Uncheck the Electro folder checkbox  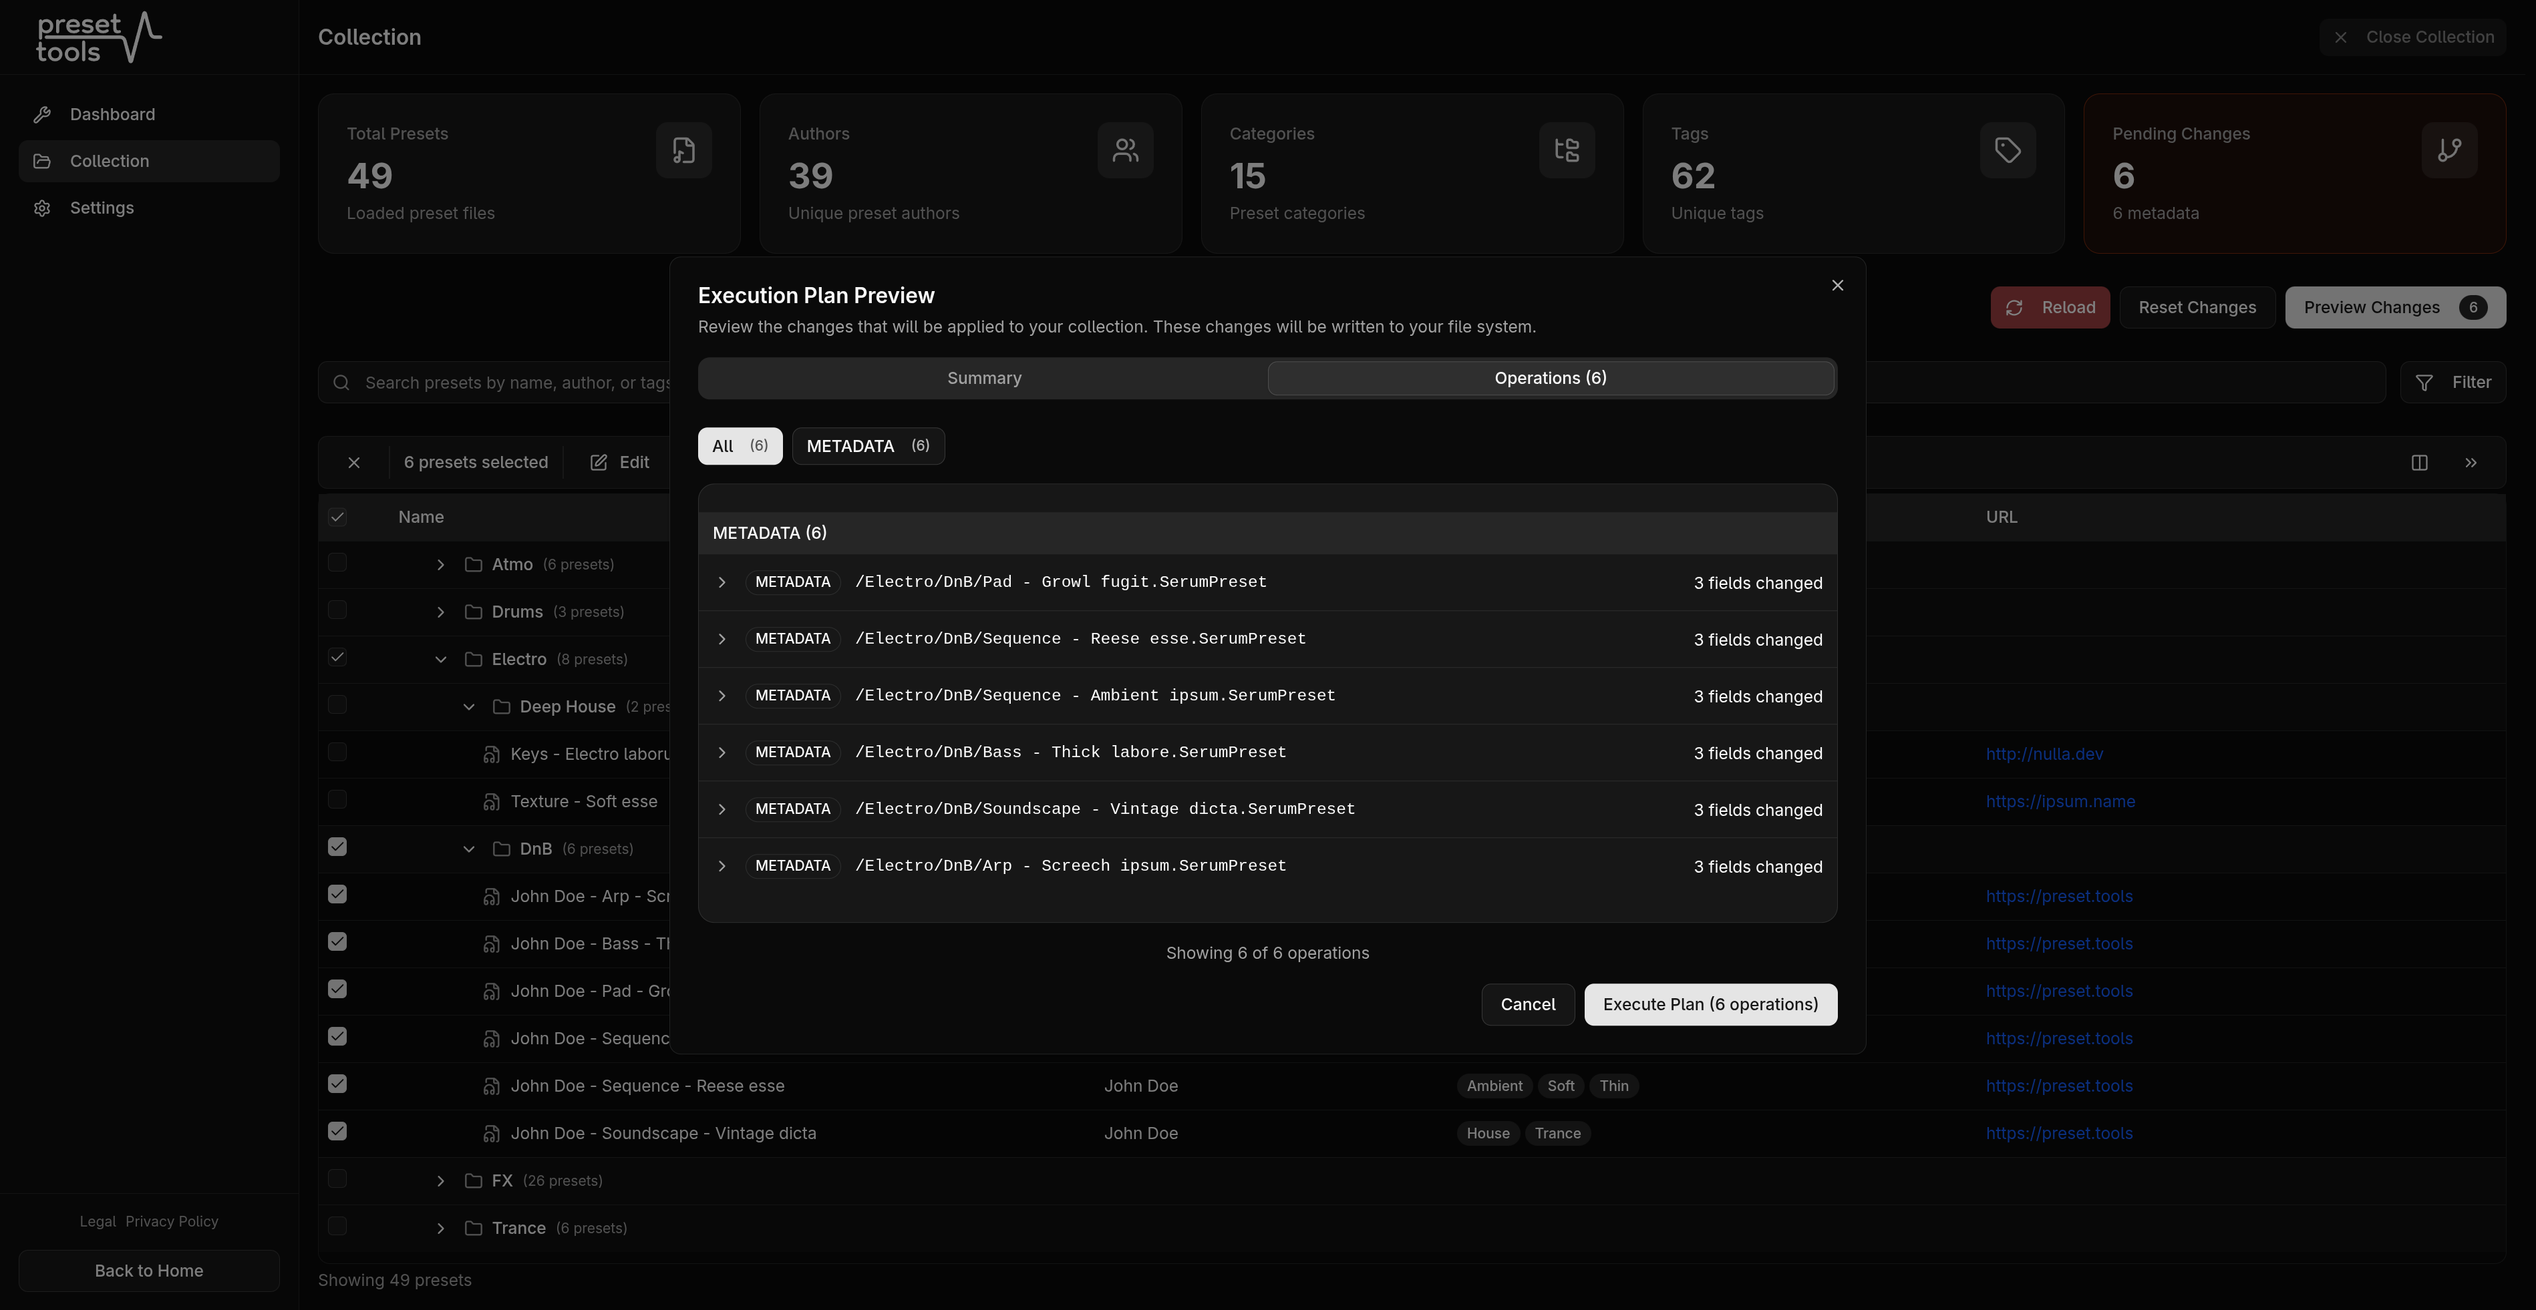pos(337,656)
